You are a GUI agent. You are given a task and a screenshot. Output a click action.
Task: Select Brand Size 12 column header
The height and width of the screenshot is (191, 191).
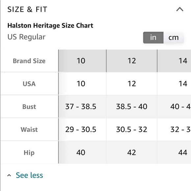click(131, 61)
